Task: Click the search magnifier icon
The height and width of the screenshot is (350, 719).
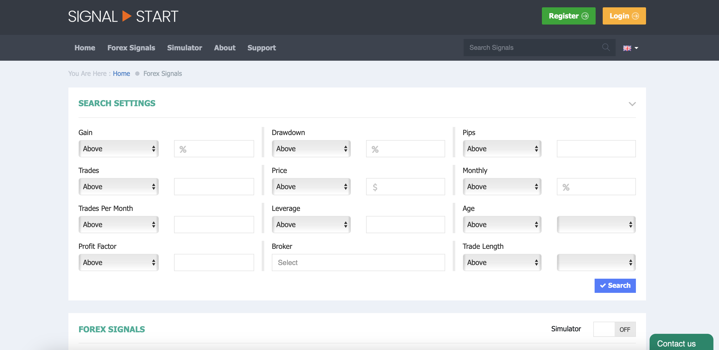Action: point(606,47)
